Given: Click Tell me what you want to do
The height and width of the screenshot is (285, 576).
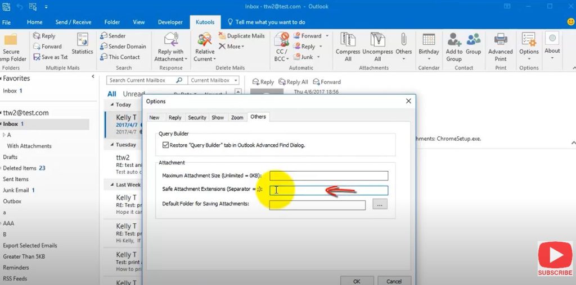Looking at the screenshot, I should pos(267,22).
